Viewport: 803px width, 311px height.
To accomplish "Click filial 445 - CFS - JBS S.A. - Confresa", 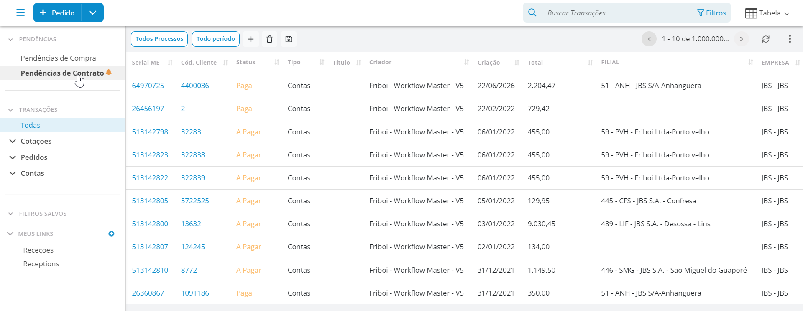I will (x=649, y=201).
